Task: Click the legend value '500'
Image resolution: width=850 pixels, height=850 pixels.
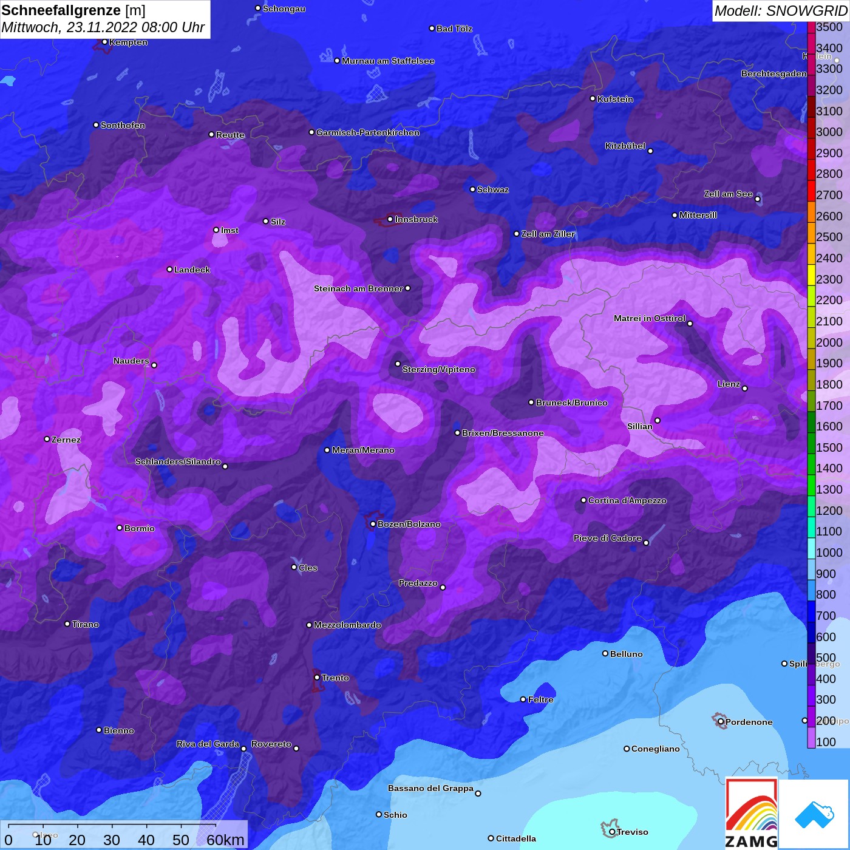Action: click(826, 658)
